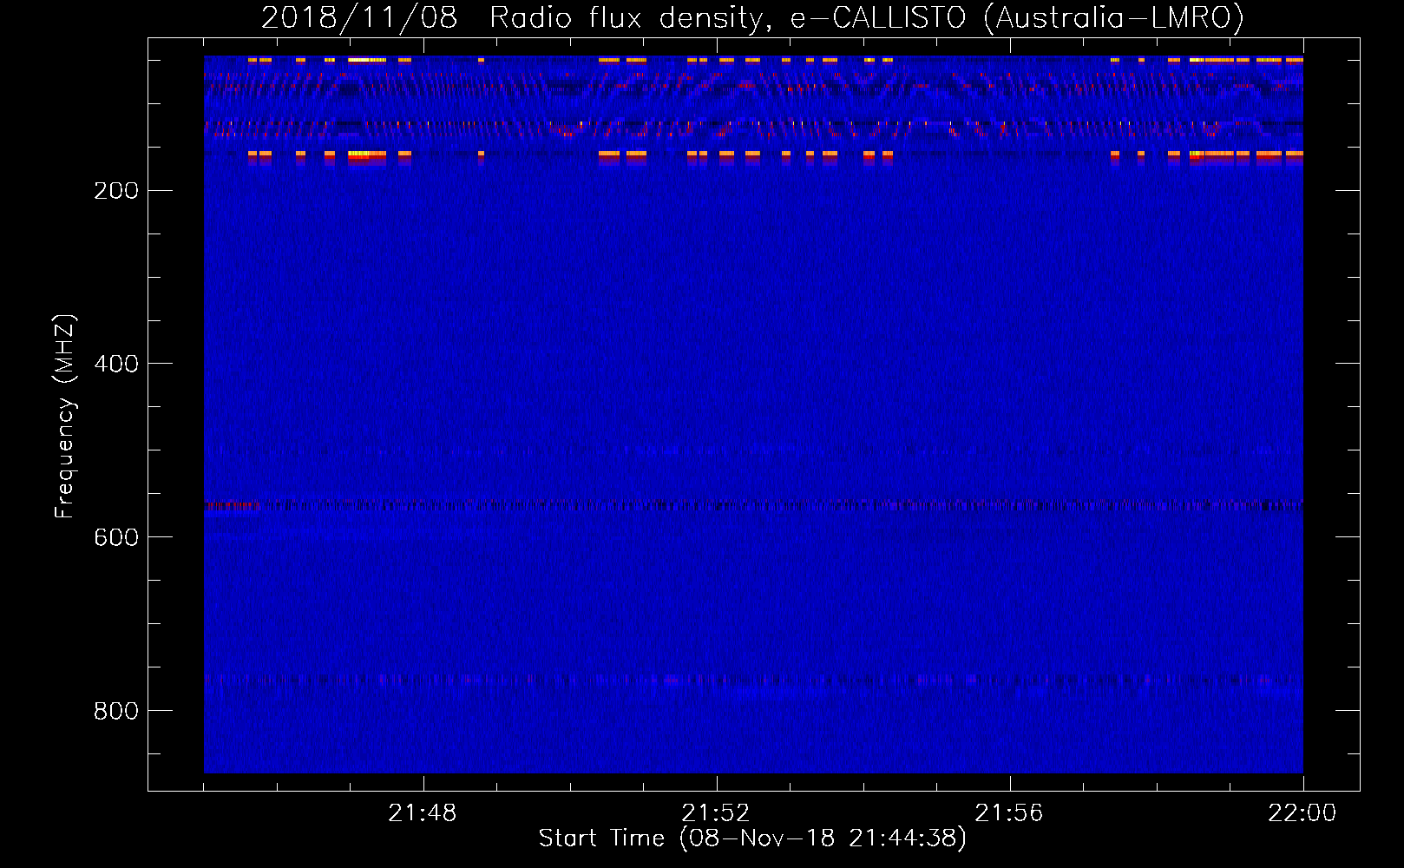
Task: Click the 600 frequency tick label
Action: (116, 538)
